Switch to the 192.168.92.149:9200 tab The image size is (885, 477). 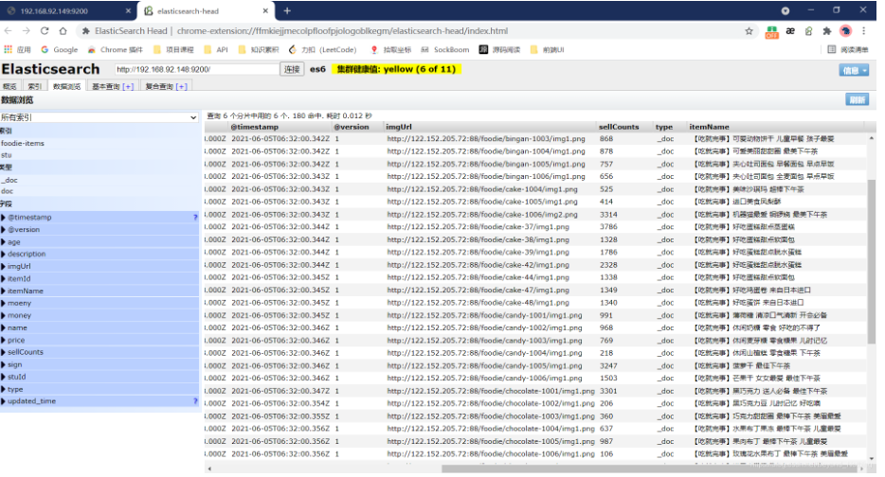pos(67,10)
